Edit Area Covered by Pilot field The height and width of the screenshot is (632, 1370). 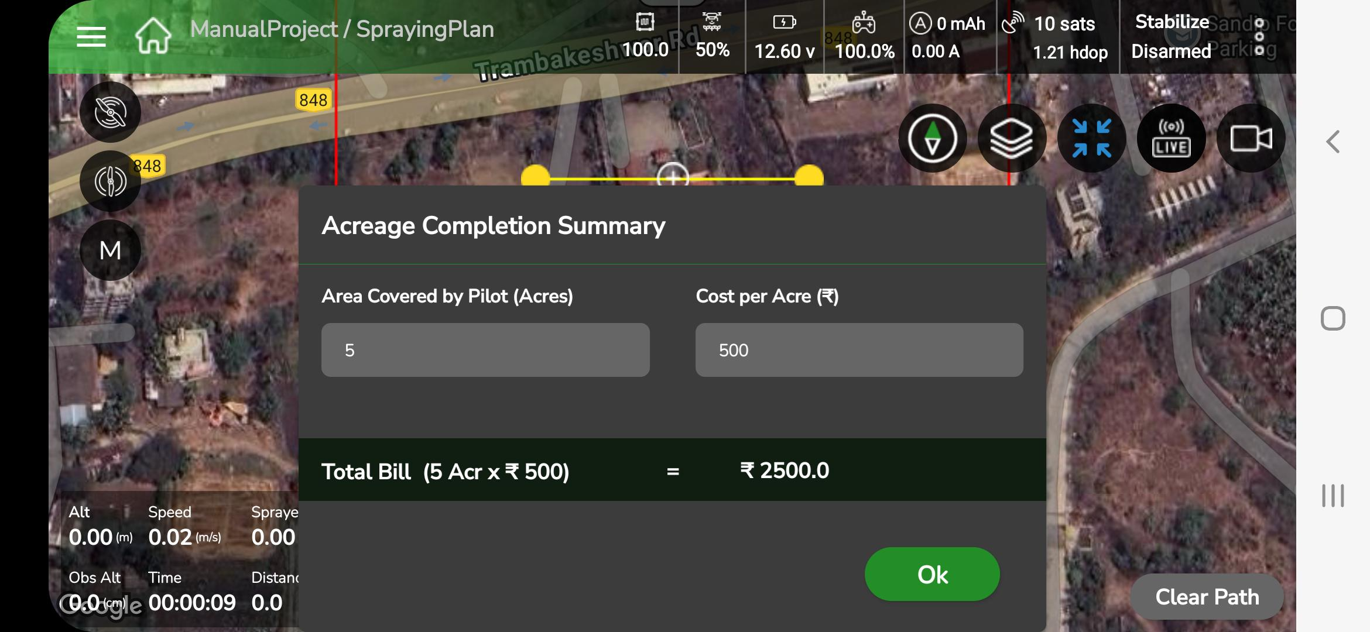point(485,350)
